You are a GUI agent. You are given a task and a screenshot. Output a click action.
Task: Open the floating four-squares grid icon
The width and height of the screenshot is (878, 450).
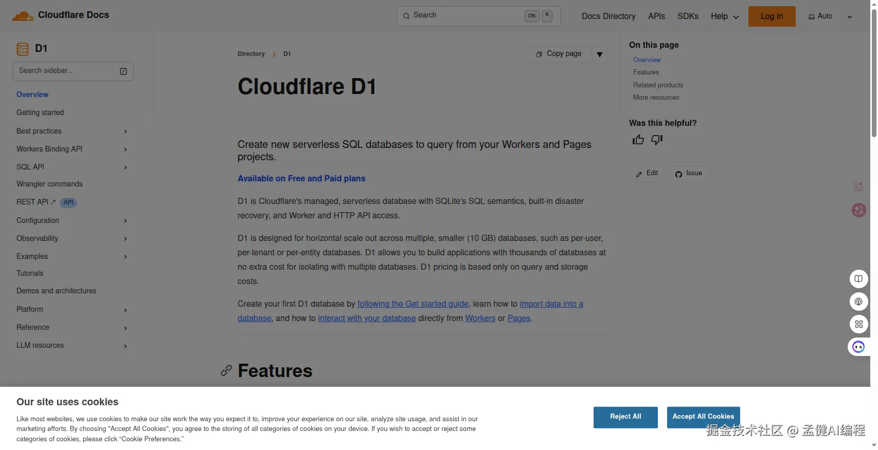coord(858,324)
